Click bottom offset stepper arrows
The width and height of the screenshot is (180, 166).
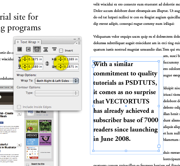25,67
